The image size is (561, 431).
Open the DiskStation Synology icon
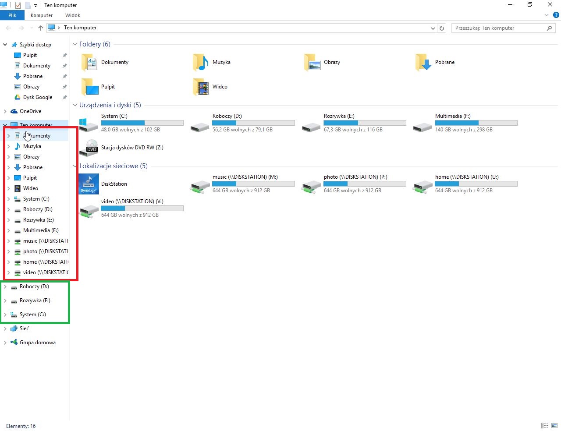pyautogui.click(x=89, y=184)
